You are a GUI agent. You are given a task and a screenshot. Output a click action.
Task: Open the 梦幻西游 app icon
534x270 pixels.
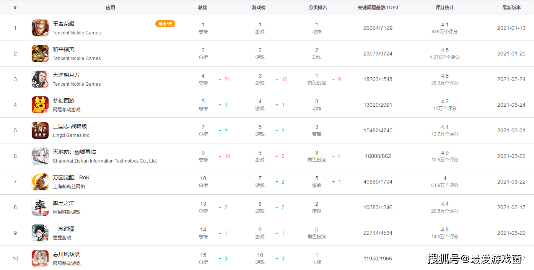[40, 105]
